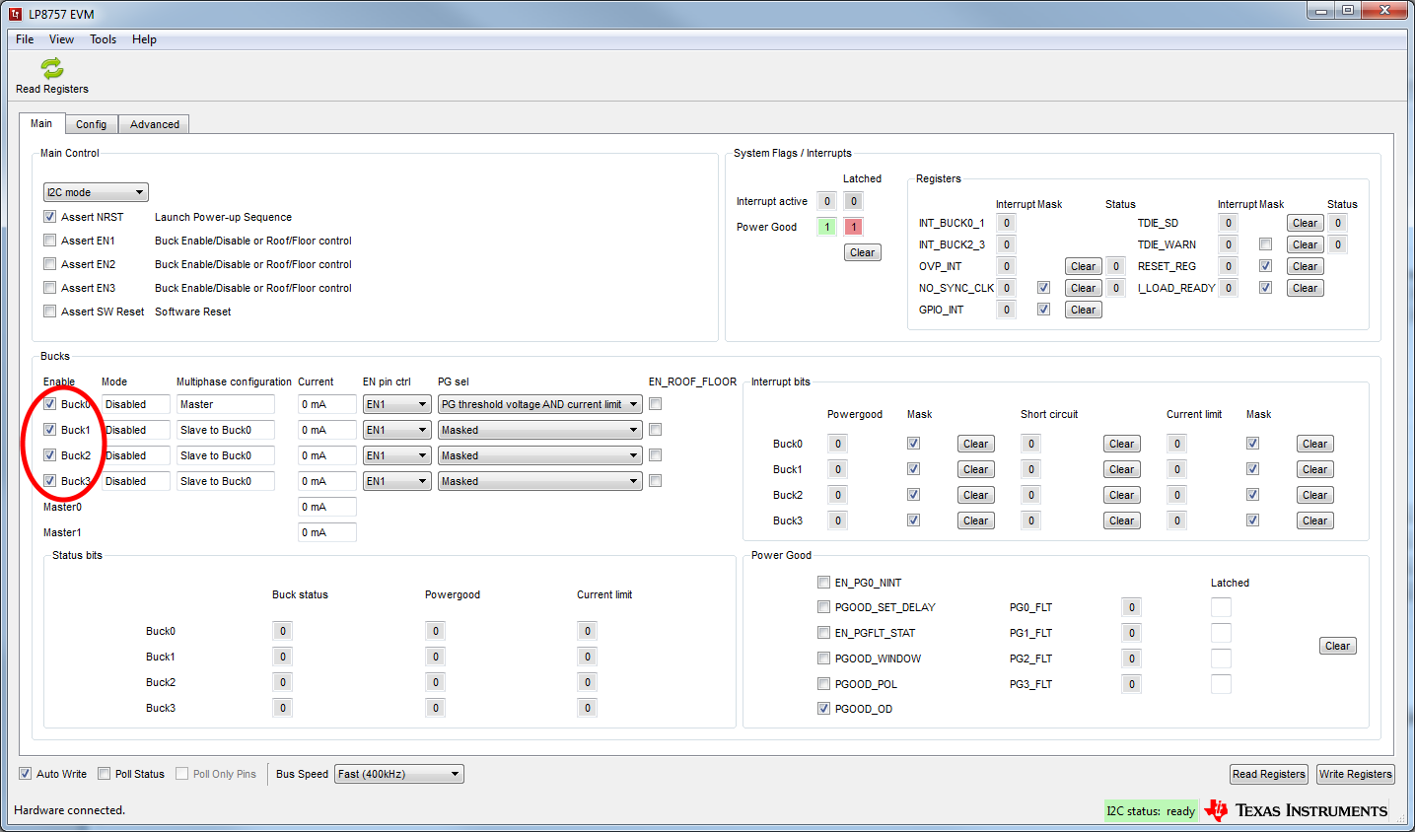Enable PGOOD_WINDOW checkbox
This screenshot has height=832, width=1415.
823,659
